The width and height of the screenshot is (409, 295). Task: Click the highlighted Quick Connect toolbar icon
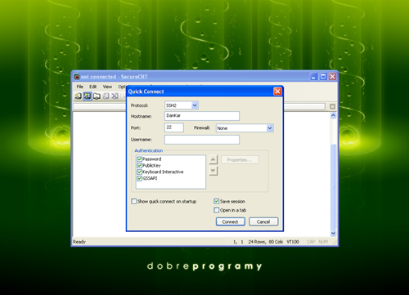coord(88,96)
